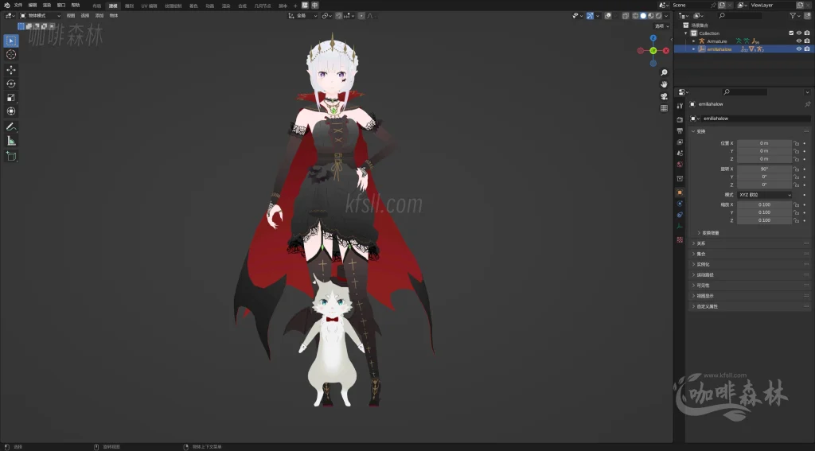815x451 pixels.
Task: Open the File menu
Action: [x=18, y=6]
